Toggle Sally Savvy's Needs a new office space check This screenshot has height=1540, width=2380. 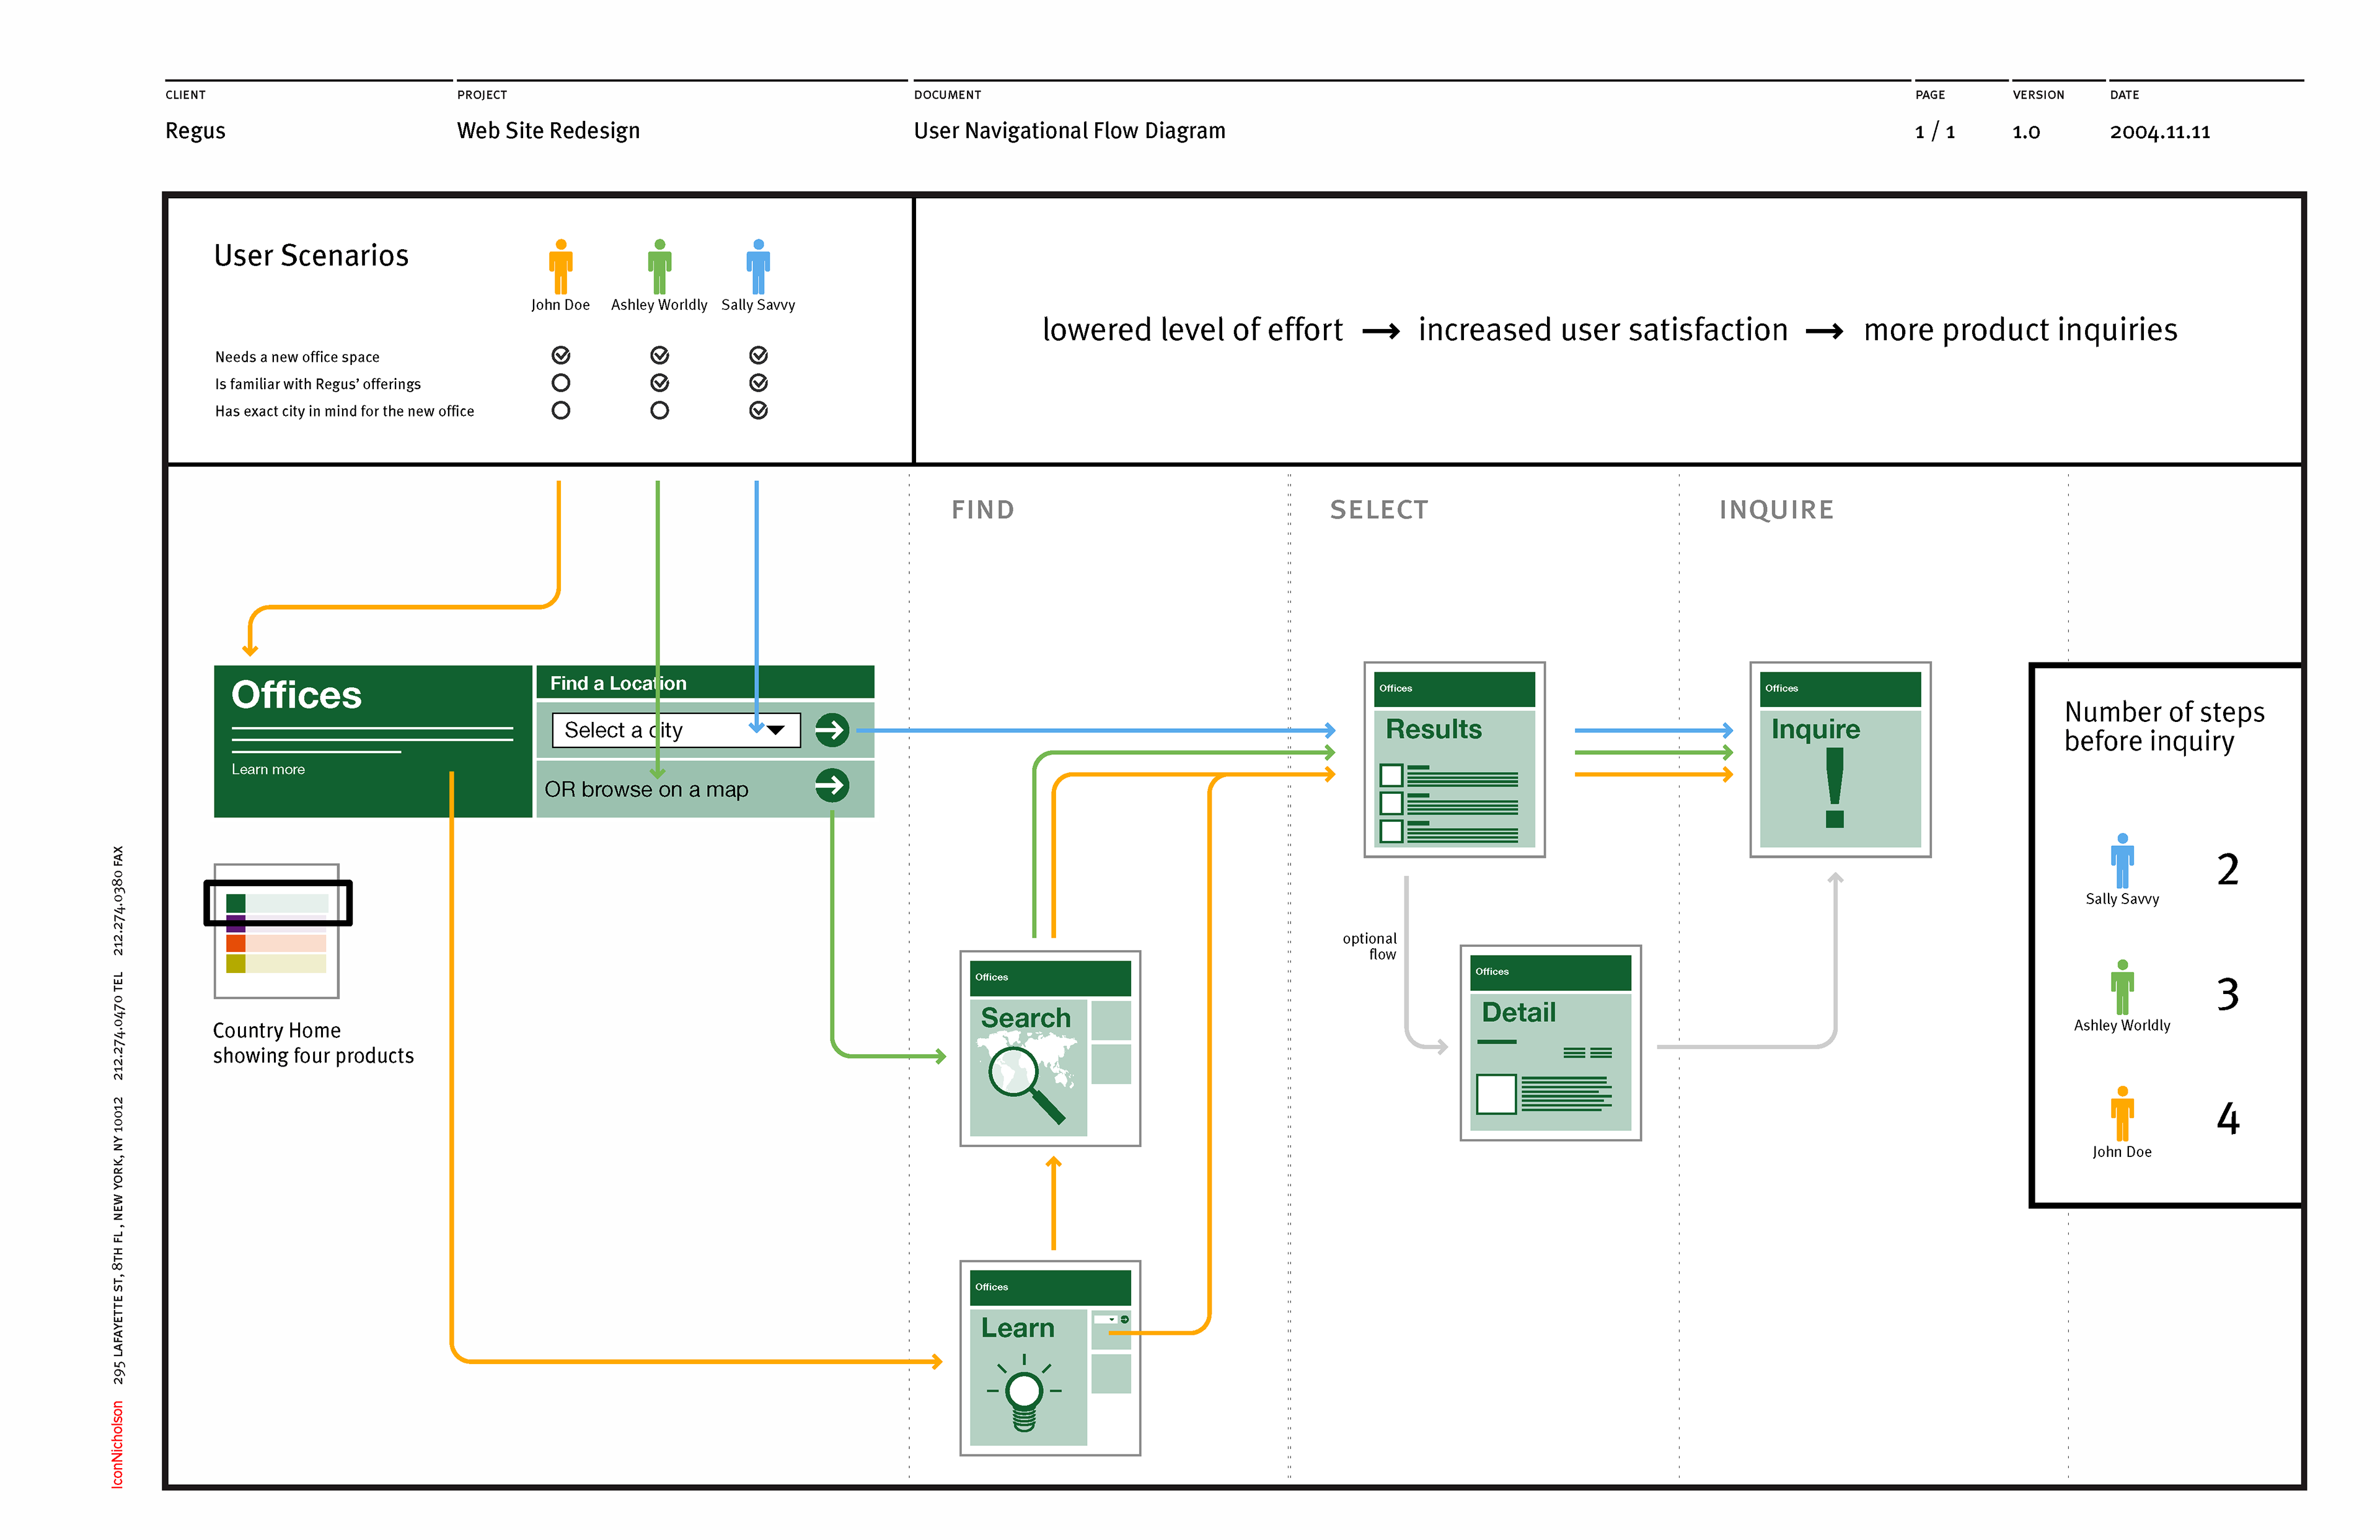point(758,355)
